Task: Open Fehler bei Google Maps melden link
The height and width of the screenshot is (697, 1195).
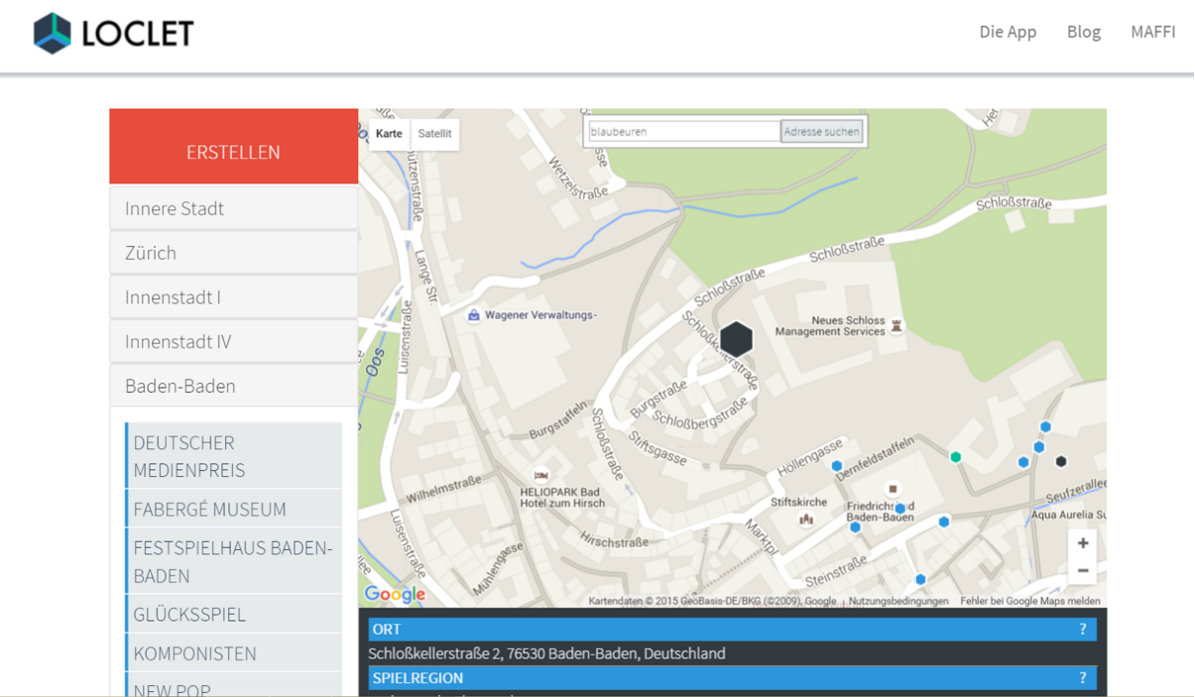Action: pos(1030,601)
